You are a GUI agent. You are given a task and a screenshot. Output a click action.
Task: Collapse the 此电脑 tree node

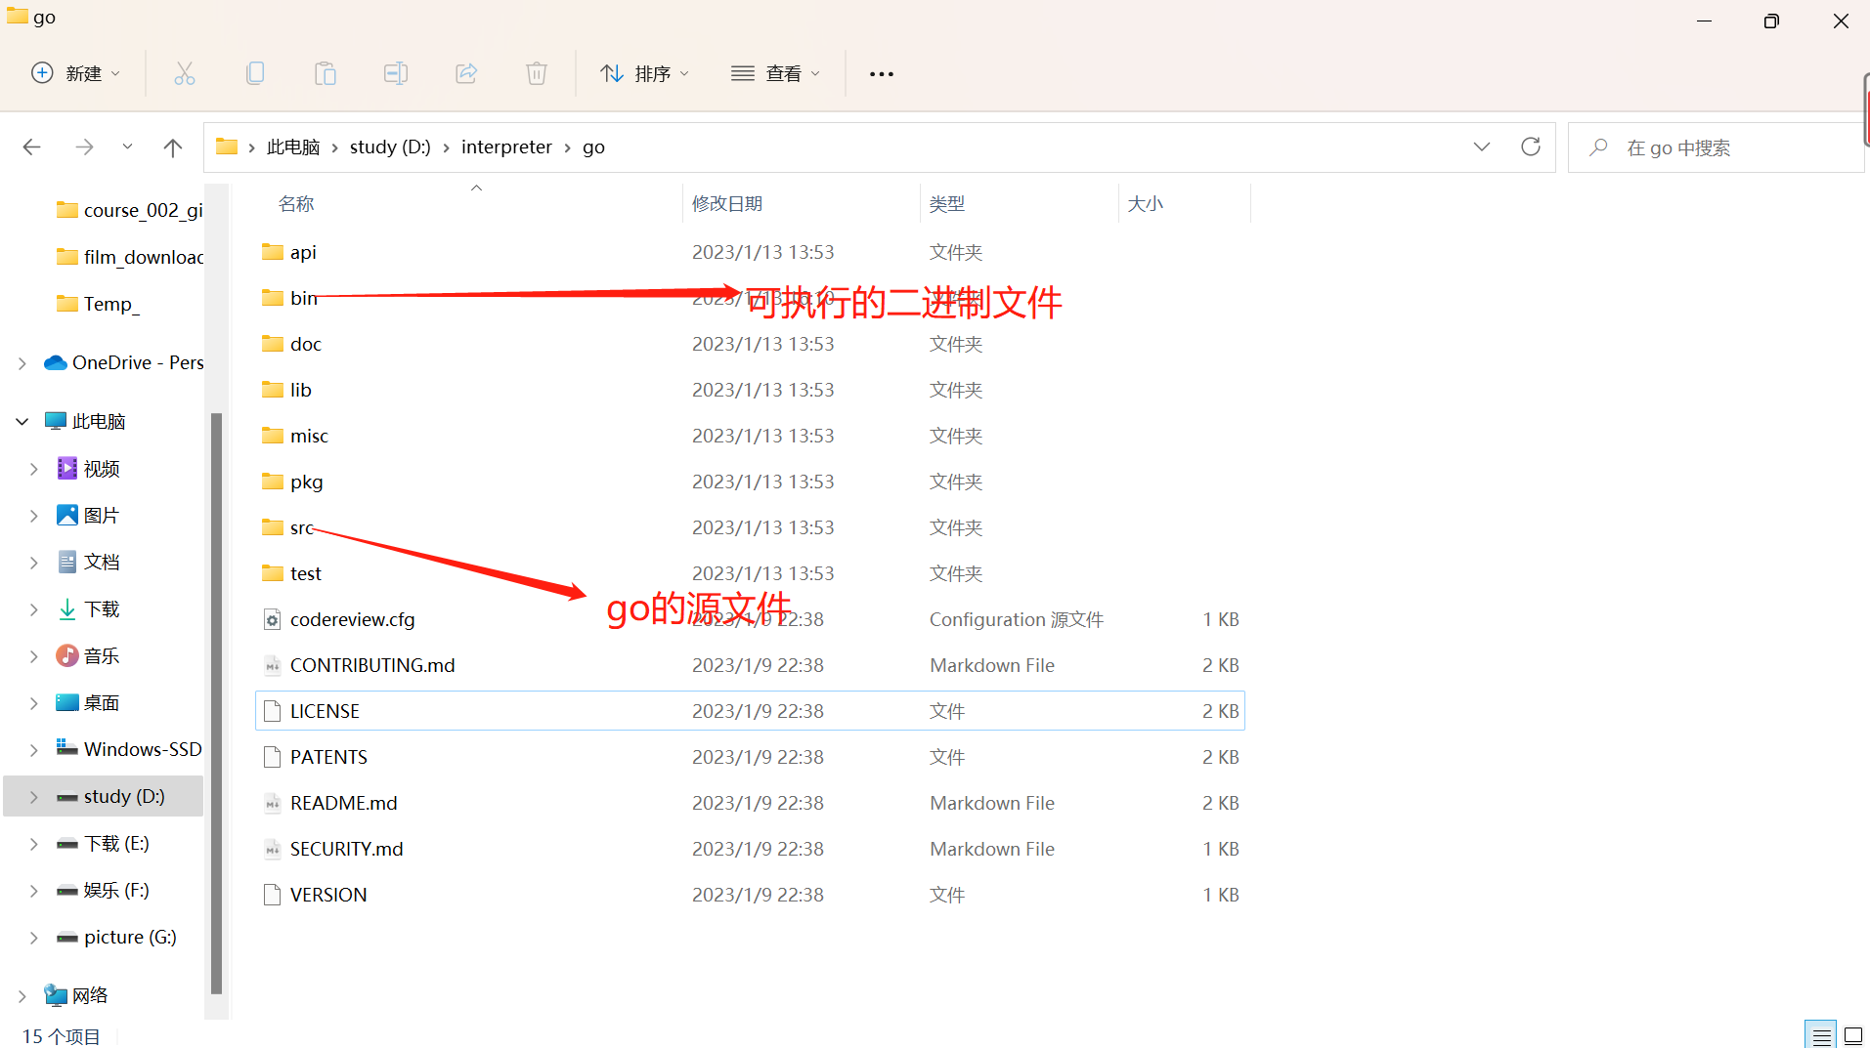(x=22, y=422)
